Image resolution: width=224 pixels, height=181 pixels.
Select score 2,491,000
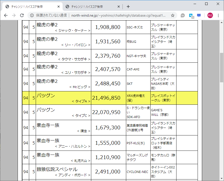point(108,171)
